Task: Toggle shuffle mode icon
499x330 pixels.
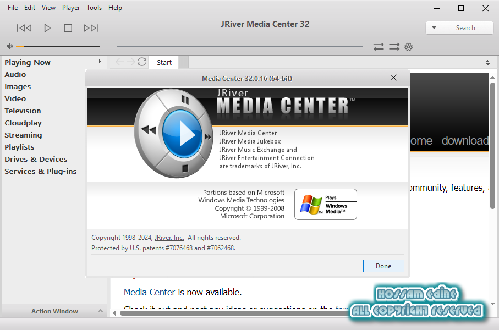Action: pyautogui.click(x=394, y=47)
